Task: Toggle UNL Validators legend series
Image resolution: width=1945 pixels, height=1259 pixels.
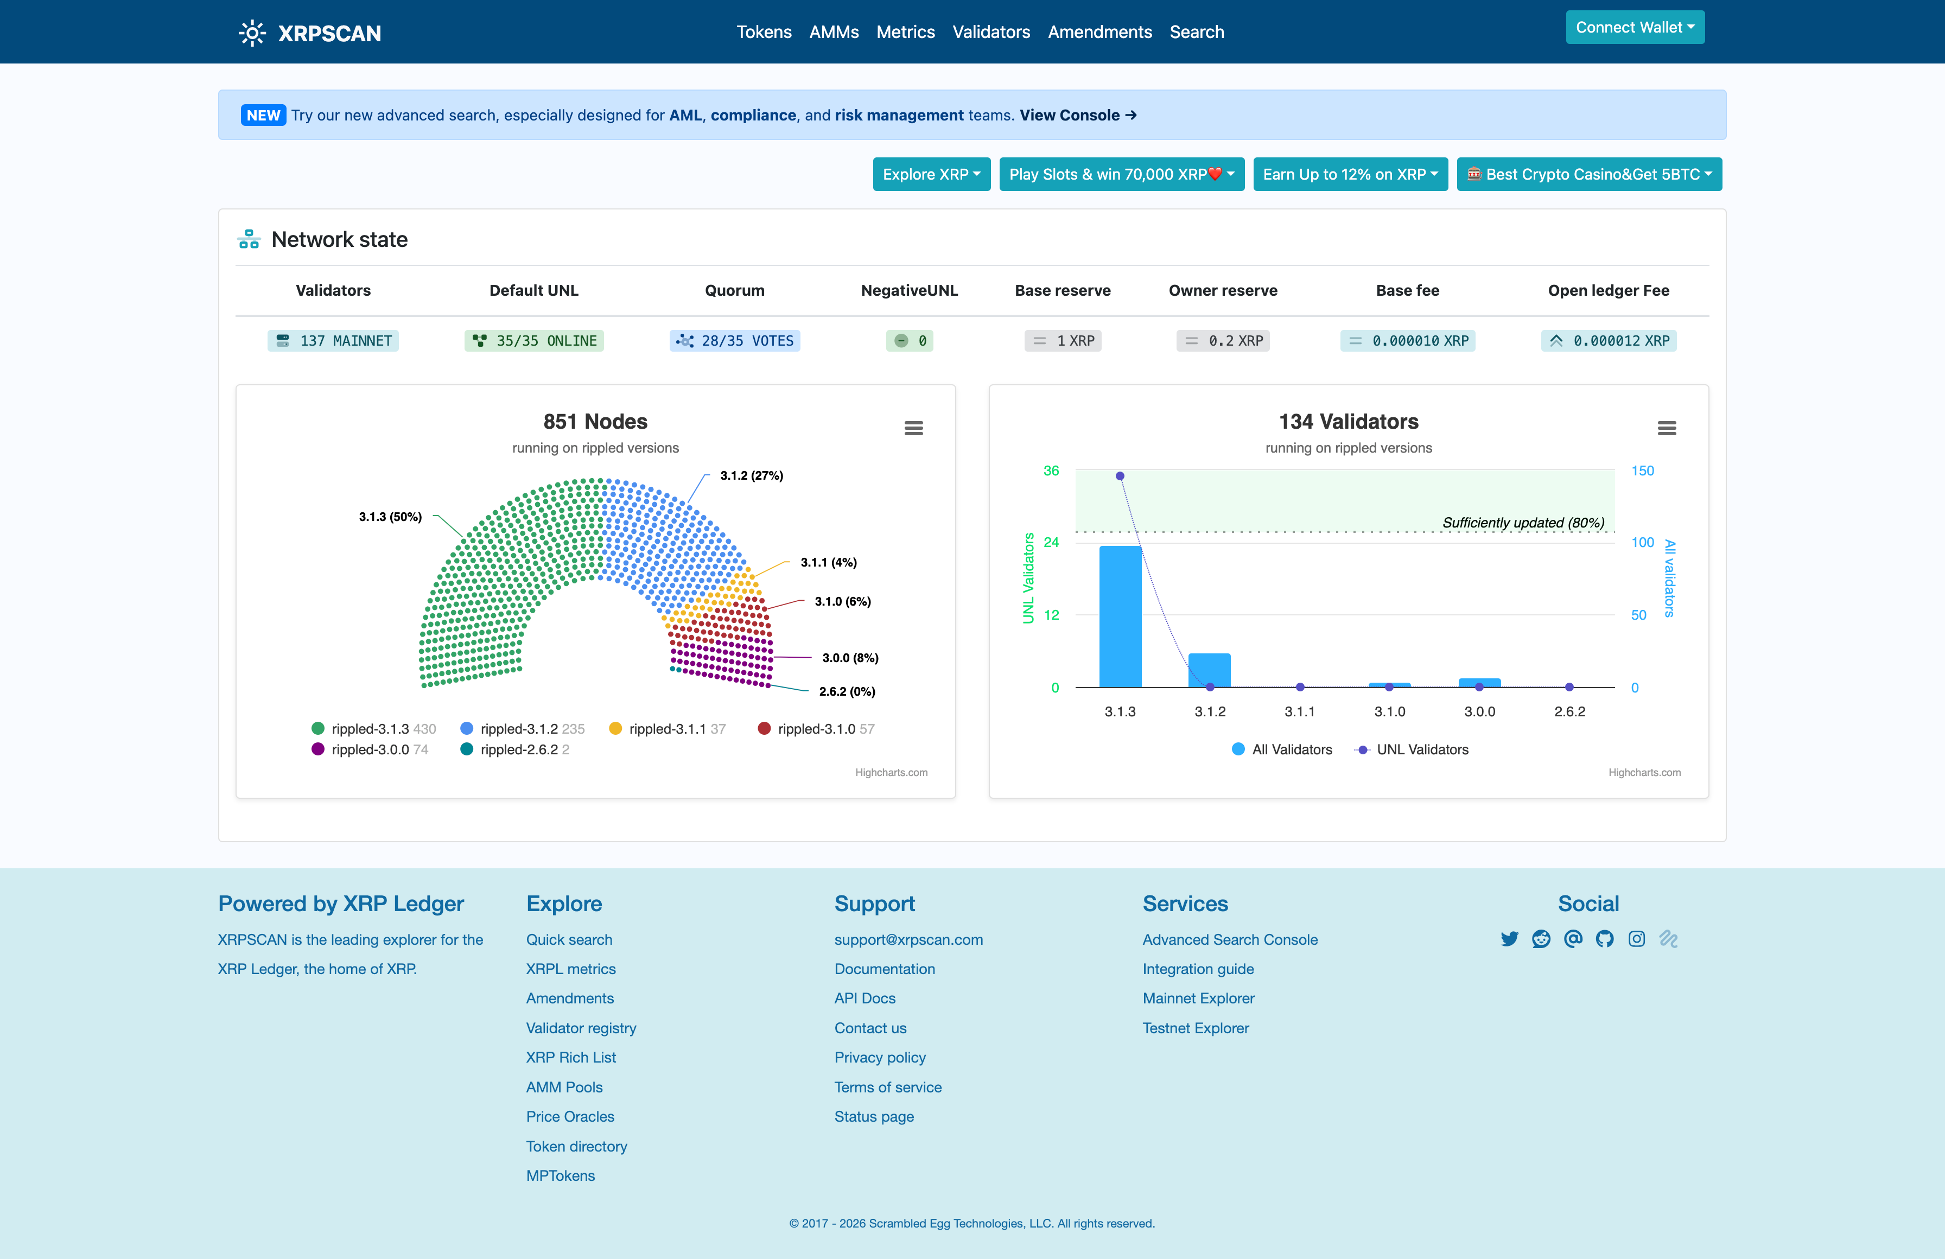Action: coord(1412,749)
